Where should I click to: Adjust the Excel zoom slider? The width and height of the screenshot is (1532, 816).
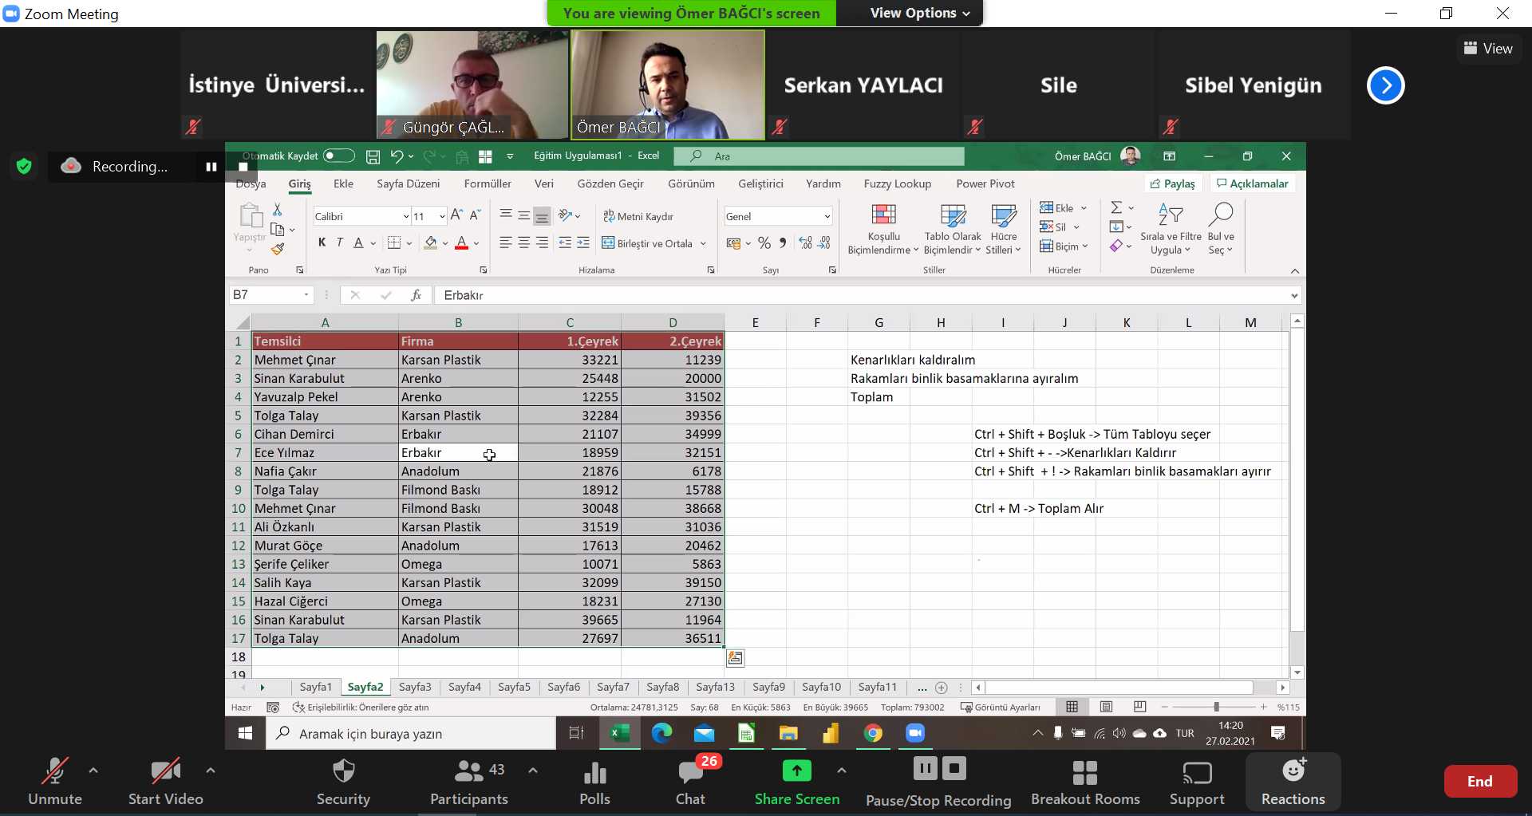coord(1216,708)
